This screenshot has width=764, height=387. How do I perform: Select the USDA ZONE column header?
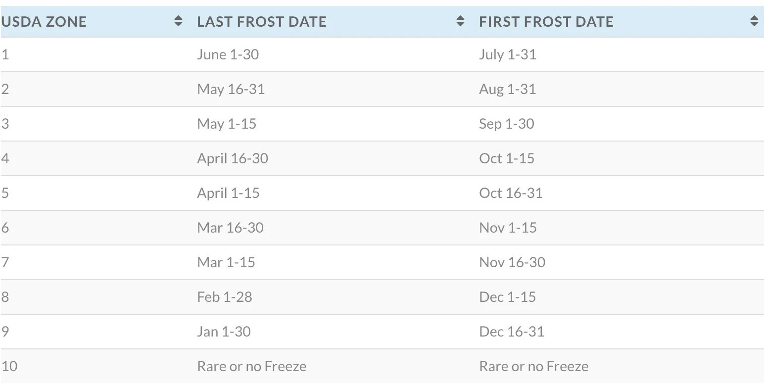tap(45, 21)
